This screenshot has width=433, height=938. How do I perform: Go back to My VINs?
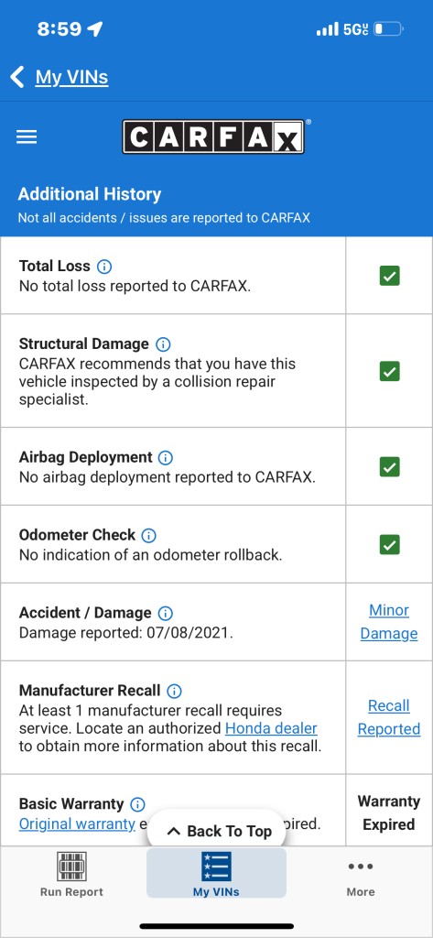[x=60, y=77]
